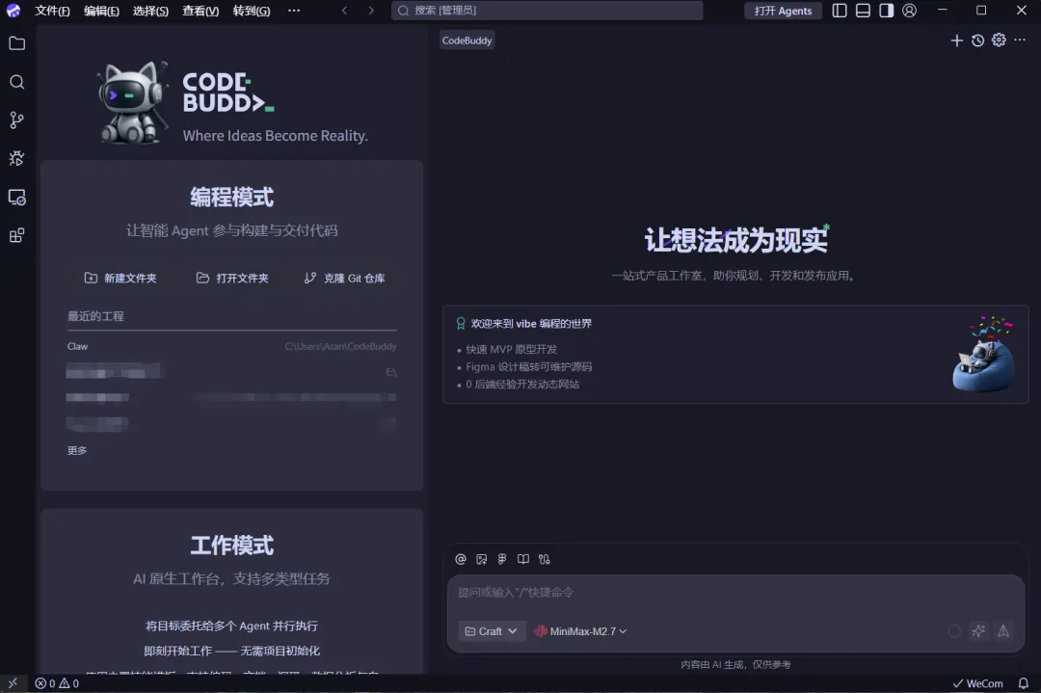Click 0 后端经验开发动态网站 bullet
The width and height of the screenshot is (1041, 693).
[522, 385]
